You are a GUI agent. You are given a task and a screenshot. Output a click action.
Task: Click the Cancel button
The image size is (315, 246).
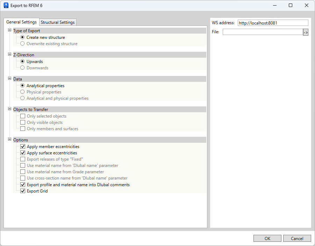tap(297, 238)
